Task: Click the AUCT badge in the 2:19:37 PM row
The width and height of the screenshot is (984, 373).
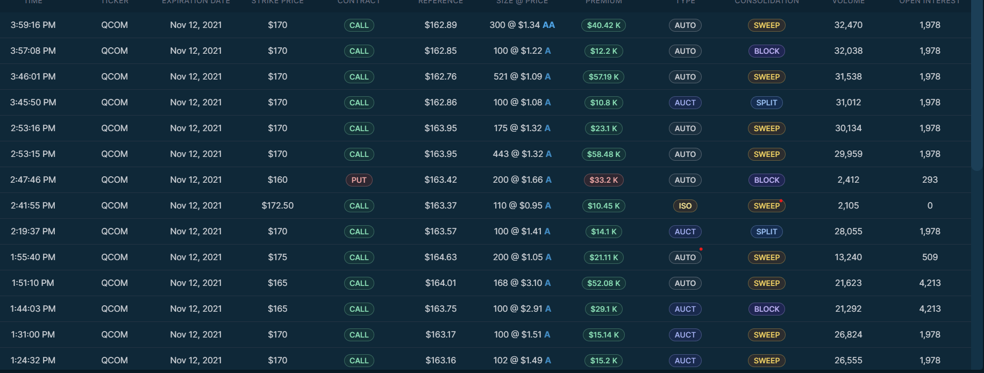Action: [685, 232]
